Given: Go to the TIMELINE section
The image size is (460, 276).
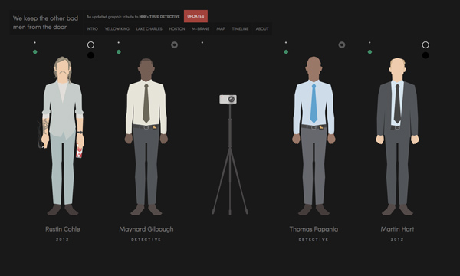Looking at the screenshot, I should [x=240, y=28].
